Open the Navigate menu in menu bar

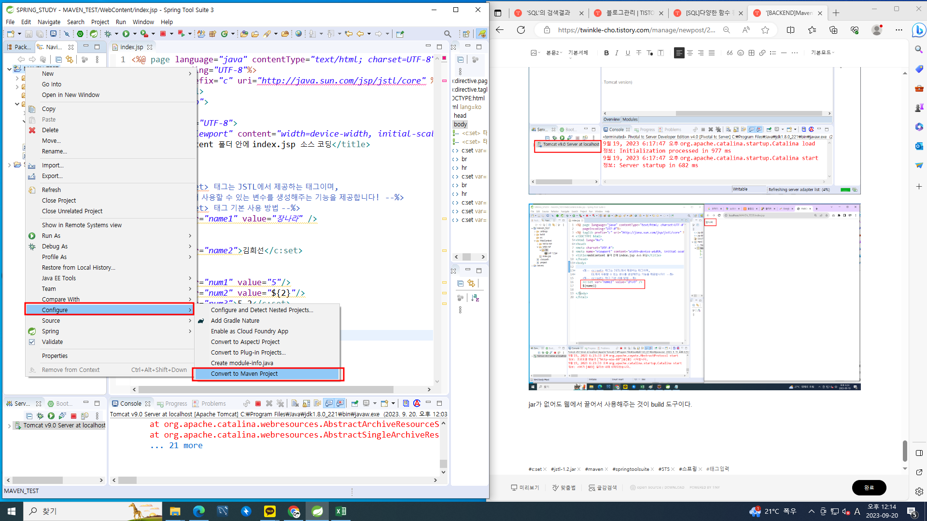[49, 22]
